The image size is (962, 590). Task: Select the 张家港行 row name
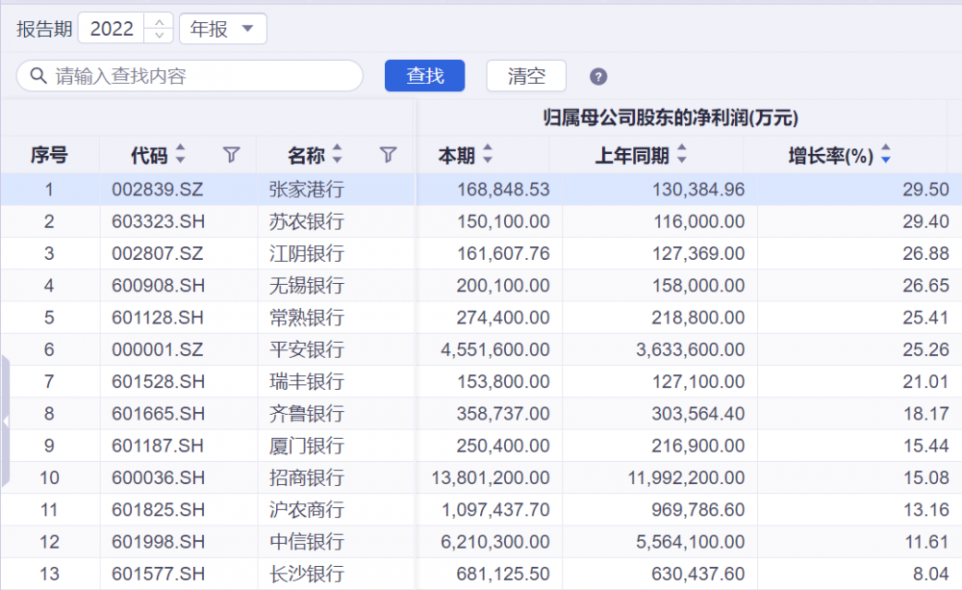click(x=306, y=189)
